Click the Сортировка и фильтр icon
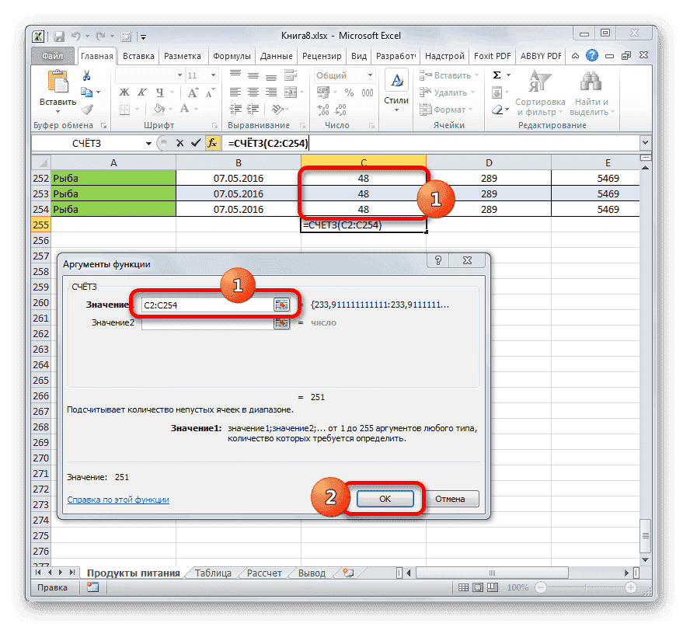683x627 pixels. [540, 80]
